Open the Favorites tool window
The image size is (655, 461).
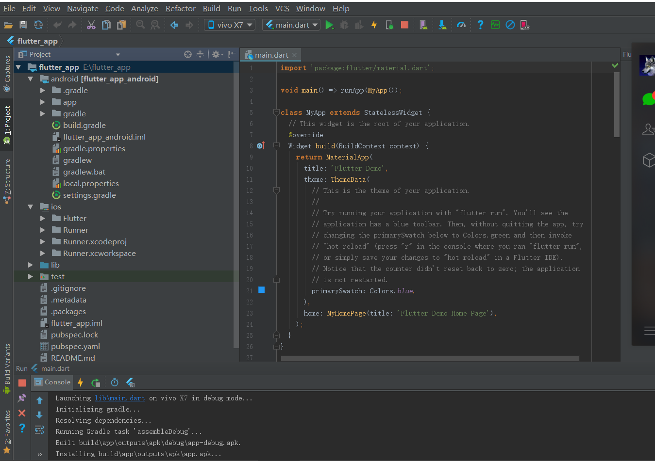[7, 431]
